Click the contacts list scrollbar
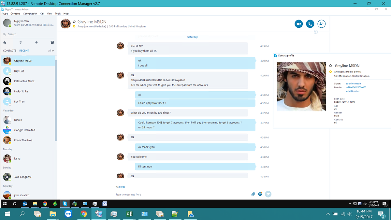This screenshot has width=391, height=220. click(x=56, y=100)
